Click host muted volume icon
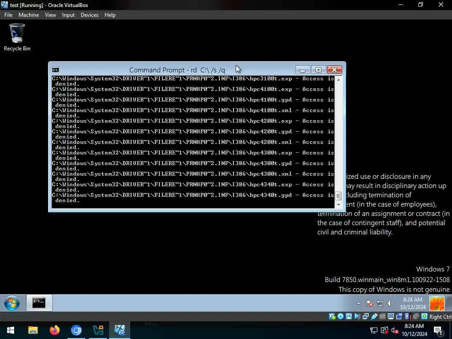The width and height of the screenshot is (452, 339). 395,330
